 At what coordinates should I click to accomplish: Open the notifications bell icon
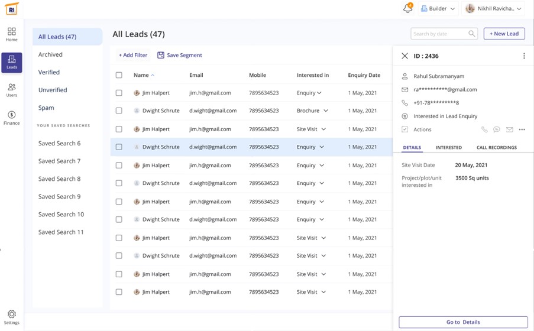pos(407,9)
